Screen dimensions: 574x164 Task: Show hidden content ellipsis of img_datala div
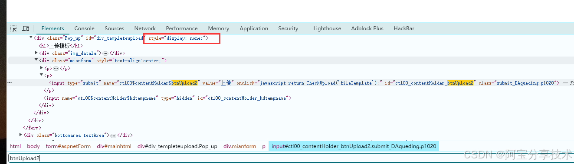[105, 53]
